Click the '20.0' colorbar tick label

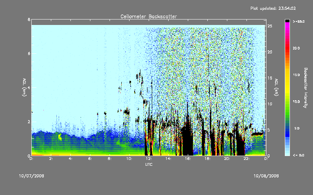(296, 48)
